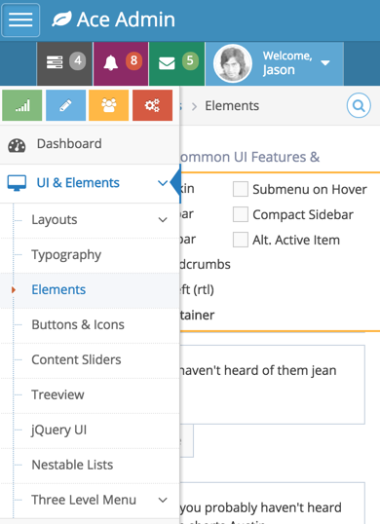Open Content Sliders page
This screenshot has height=524, width=380.
[90, 360]
